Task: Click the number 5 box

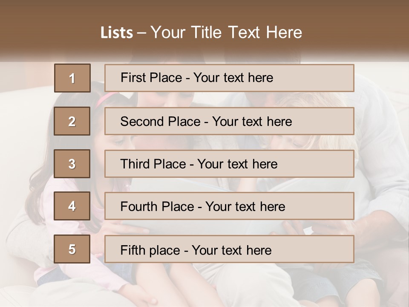Action: (72, 249)
